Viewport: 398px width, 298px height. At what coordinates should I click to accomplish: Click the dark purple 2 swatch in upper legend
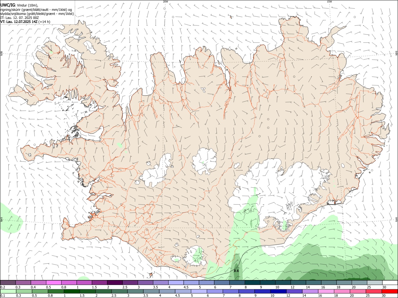[x=115, y=283]
